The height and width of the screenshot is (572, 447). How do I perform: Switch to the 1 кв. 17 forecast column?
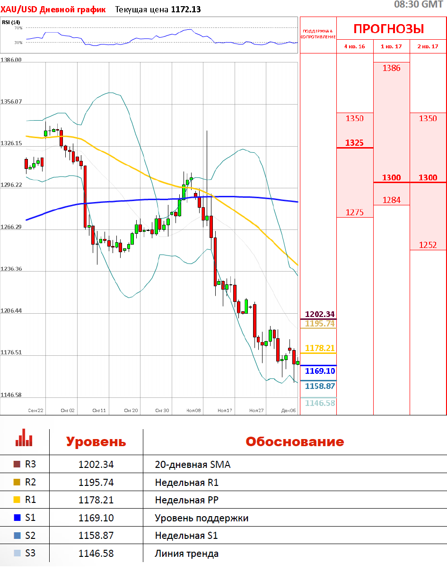click(x=391, y=46)
